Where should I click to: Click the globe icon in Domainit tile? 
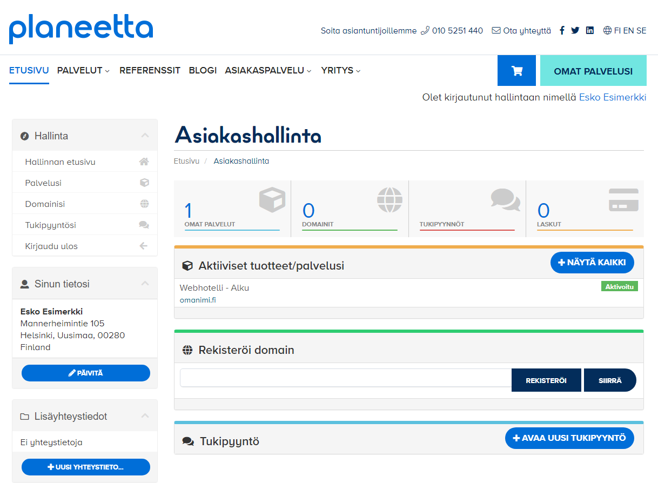(x=390, y=200)
